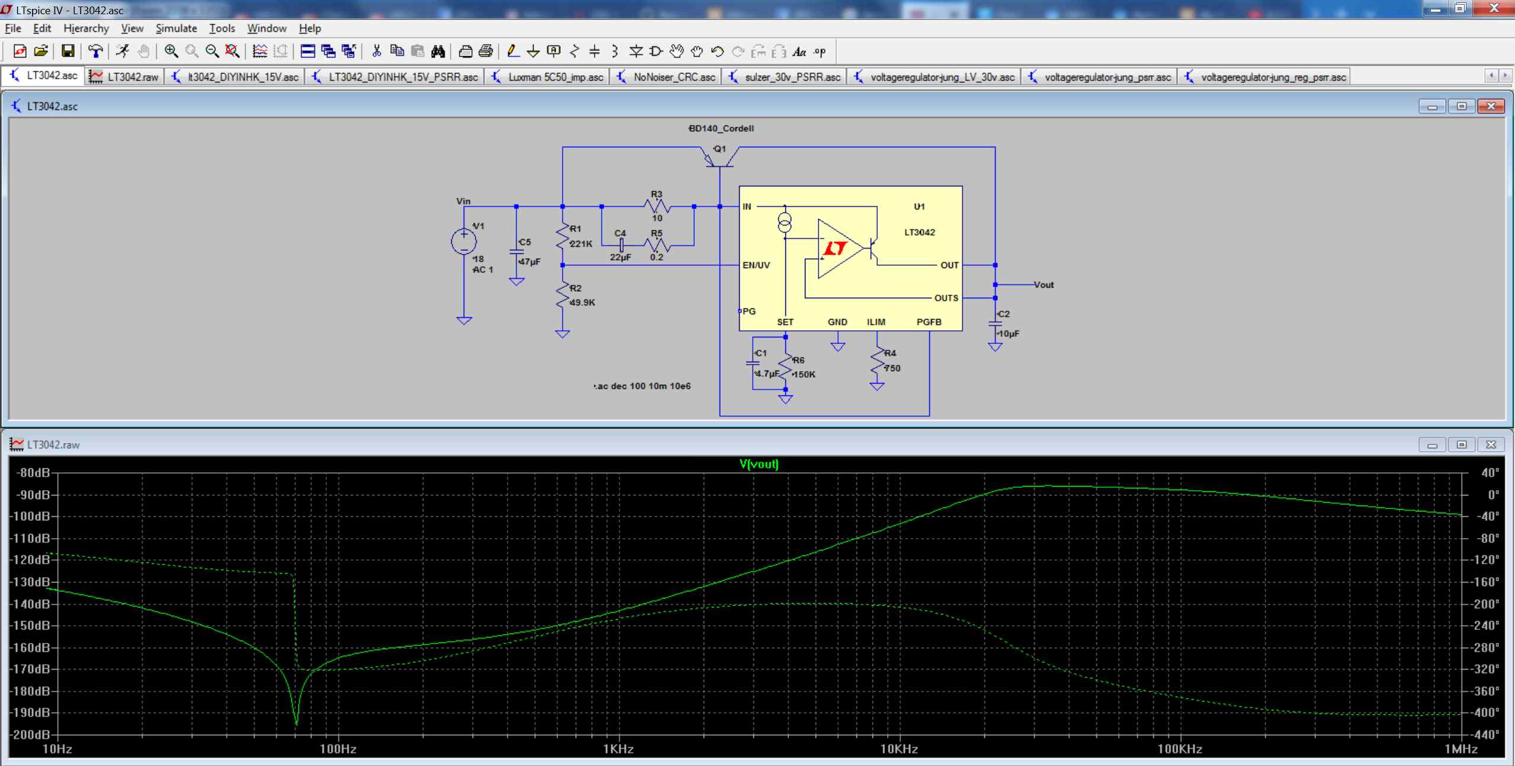Switch to Luxman 5C50_imp.asc tab
The height and width of the screenshot is (766, 1515).
pos(547,77)
